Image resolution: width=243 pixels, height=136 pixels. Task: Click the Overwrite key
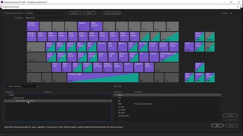[x=139, y=67]
